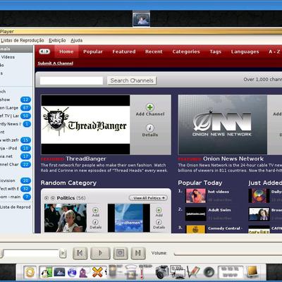Open the ThreadBanger title link
Viewport: 282px width, 282px height.
click(x=86, y=159)
